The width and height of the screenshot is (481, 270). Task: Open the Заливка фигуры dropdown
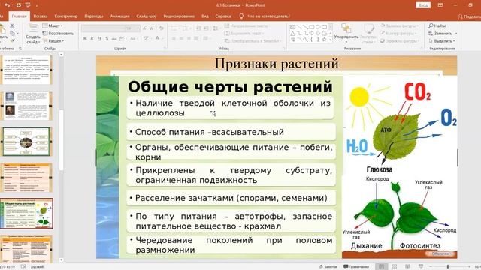(398, 25)
